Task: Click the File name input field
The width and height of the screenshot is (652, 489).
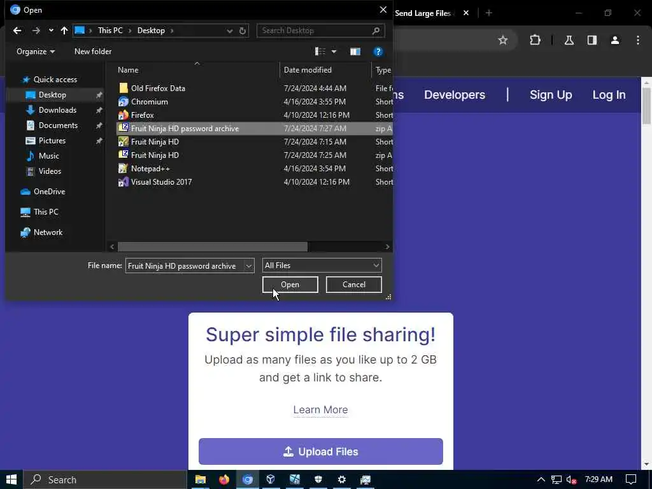Action: (184, 266)
